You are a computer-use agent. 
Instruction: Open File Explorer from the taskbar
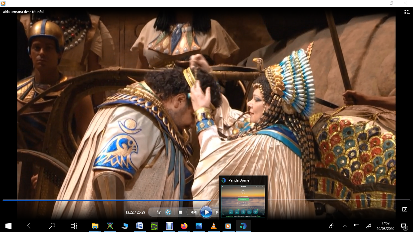[95, 226]
